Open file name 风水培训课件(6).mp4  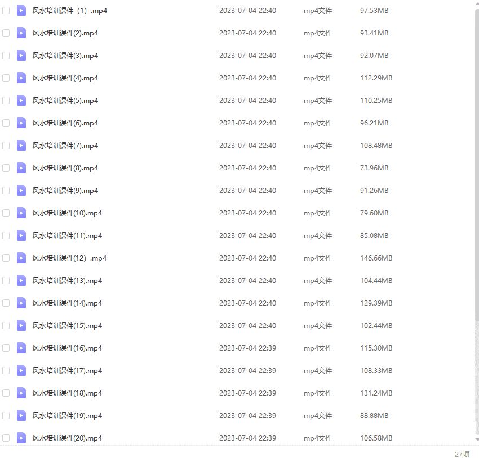coord(65,123)
